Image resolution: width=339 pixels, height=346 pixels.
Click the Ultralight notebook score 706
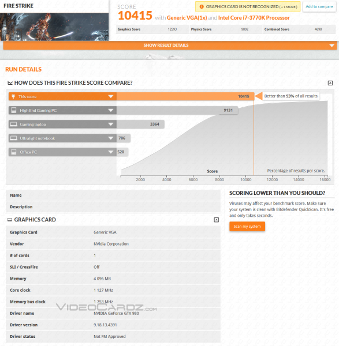point(122,138)
